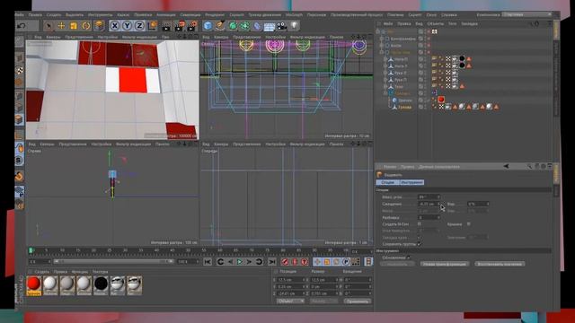Activate the Rotate tool icon
575x323 pixels.
click(86, 26)
